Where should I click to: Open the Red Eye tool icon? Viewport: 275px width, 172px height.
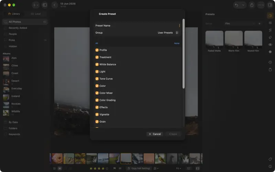point(270,45)
